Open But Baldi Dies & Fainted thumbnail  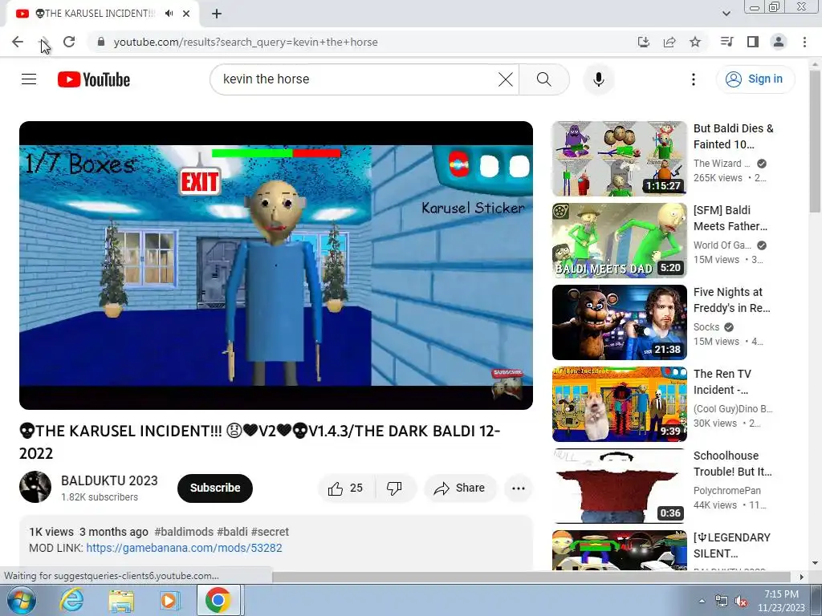(x=619, y=159)
